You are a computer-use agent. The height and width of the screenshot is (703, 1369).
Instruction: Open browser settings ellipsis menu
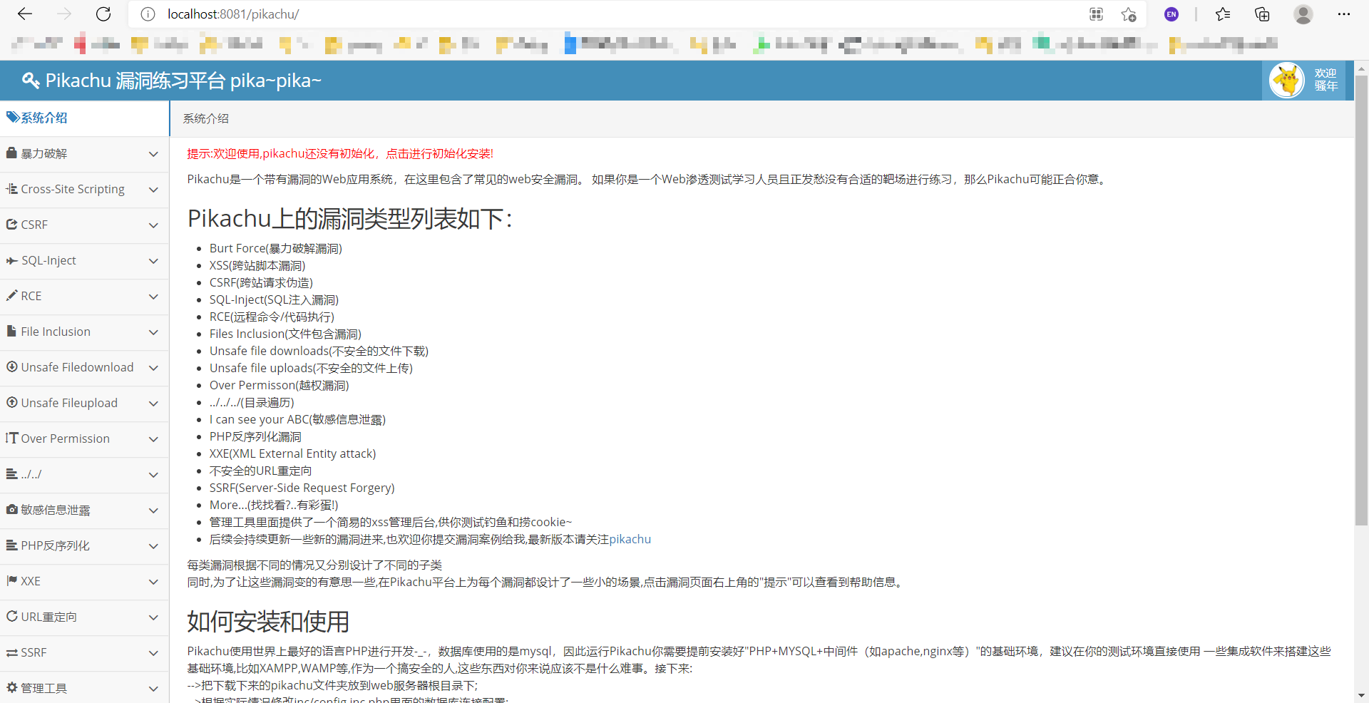(x=1343, y=14)
